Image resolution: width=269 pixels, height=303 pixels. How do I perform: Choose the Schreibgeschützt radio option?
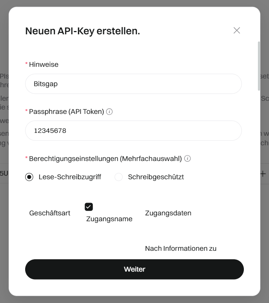point(118,177)
